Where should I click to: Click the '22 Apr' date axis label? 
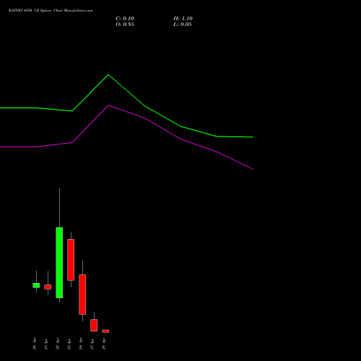pyautogui.click(x=58, y=344)
